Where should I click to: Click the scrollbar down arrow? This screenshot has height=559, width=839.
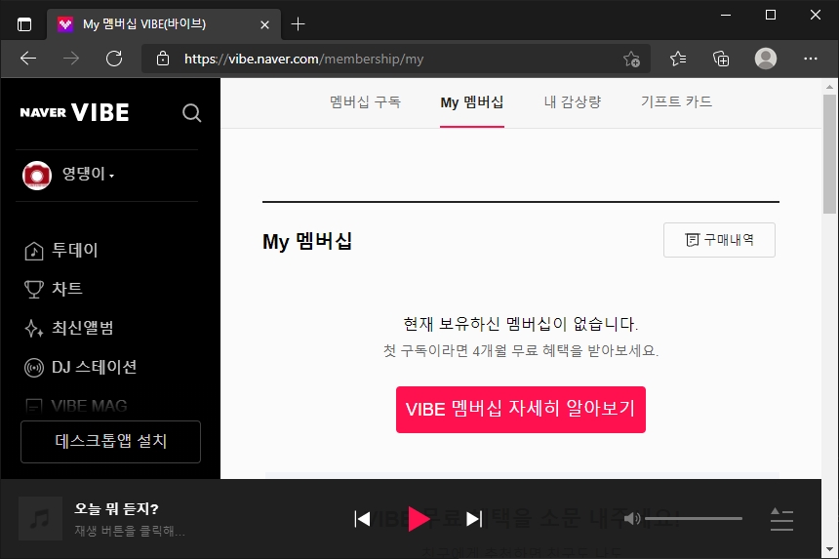829,550
